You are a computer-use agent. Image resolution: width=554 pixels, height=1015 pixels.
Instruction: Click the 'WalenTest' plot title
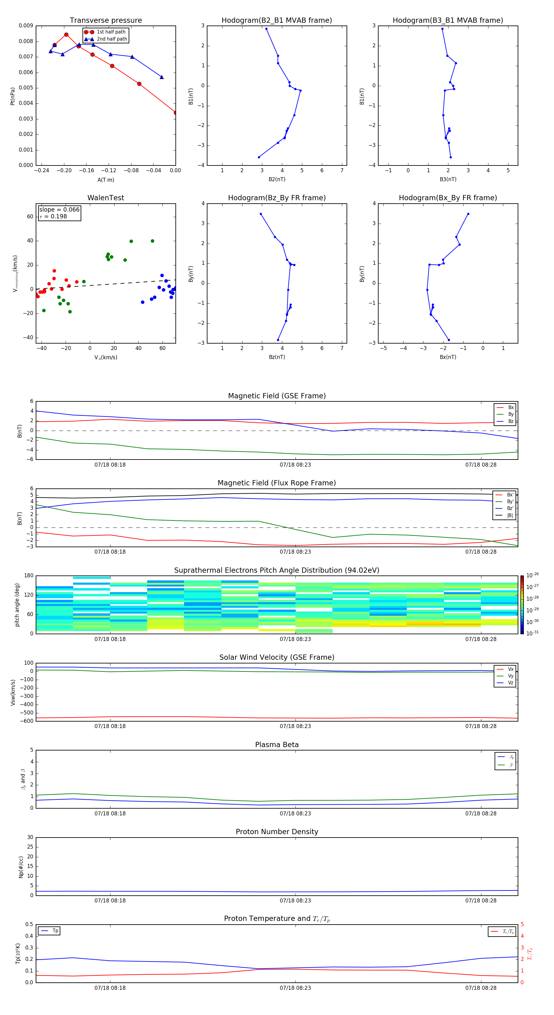[x=106, y=198]
